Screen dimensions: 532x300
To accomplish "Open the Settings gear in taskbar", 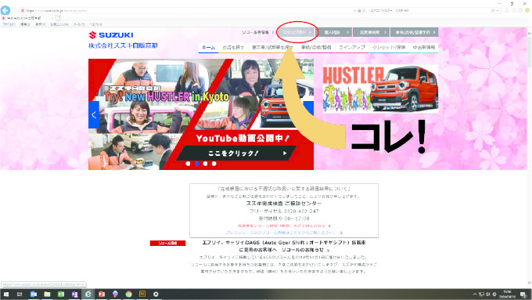I will [156, 295].
